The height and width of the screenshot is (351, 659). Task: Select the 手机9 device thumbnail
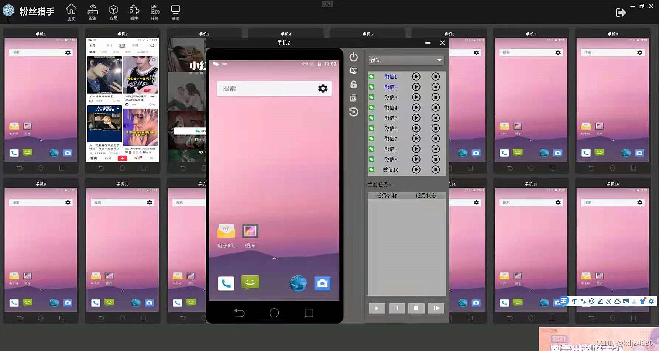41,251
